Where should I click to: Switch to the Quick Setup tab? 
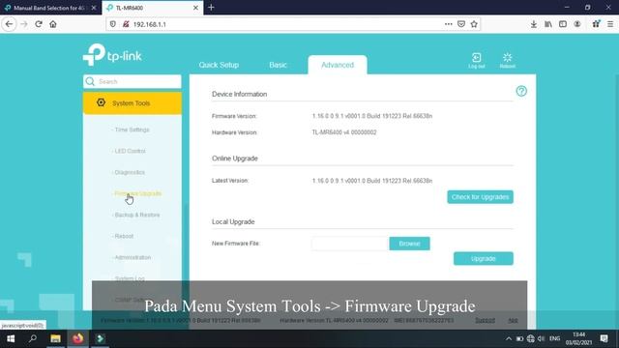tap(219, 65)
